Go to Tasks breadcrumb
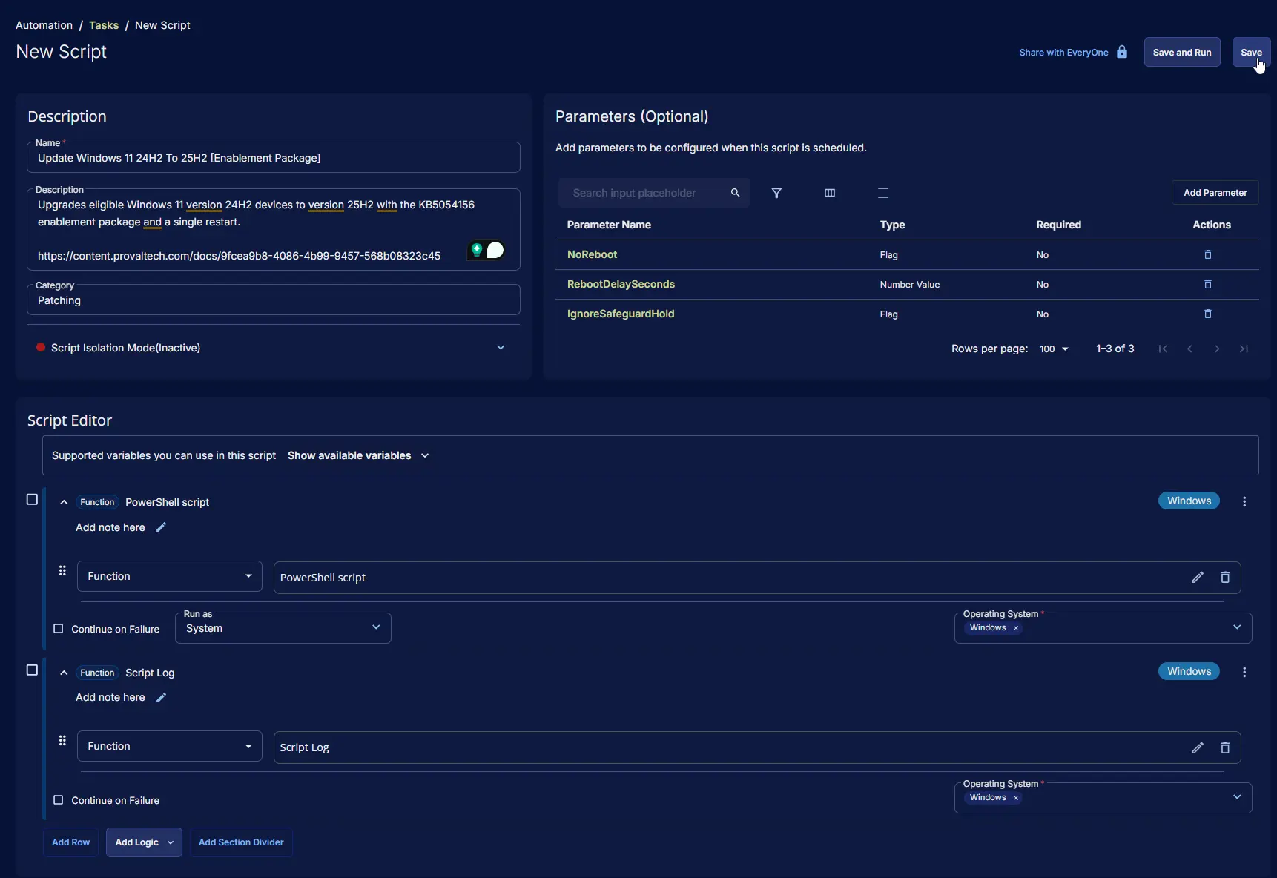The height and width of the screenshot is (878, 1277). [104, 25]
